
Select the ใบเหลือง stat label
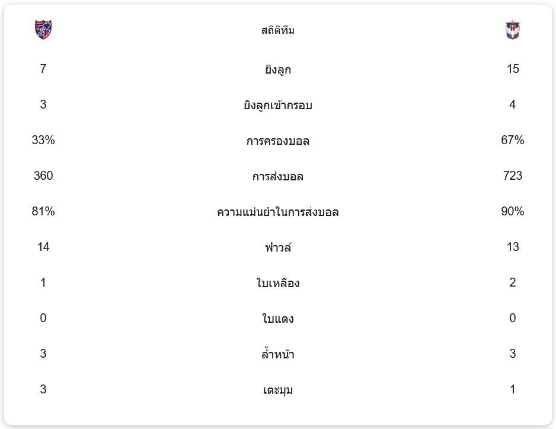click(x=278, y=283)
